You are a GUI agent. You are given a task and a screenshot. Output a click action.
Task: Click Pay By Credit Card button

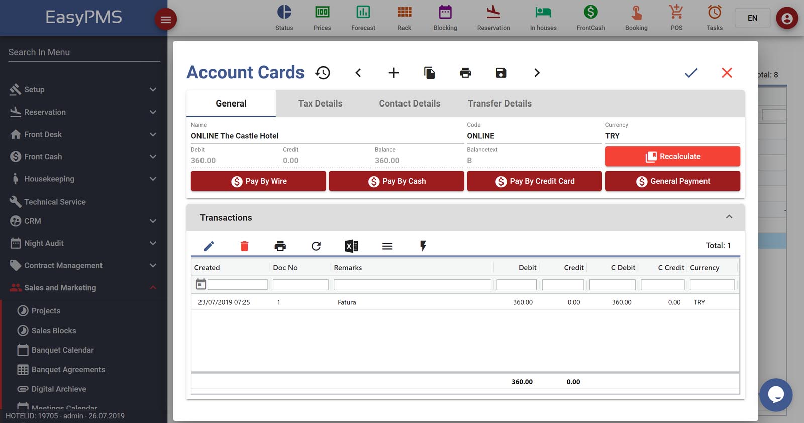534,181
